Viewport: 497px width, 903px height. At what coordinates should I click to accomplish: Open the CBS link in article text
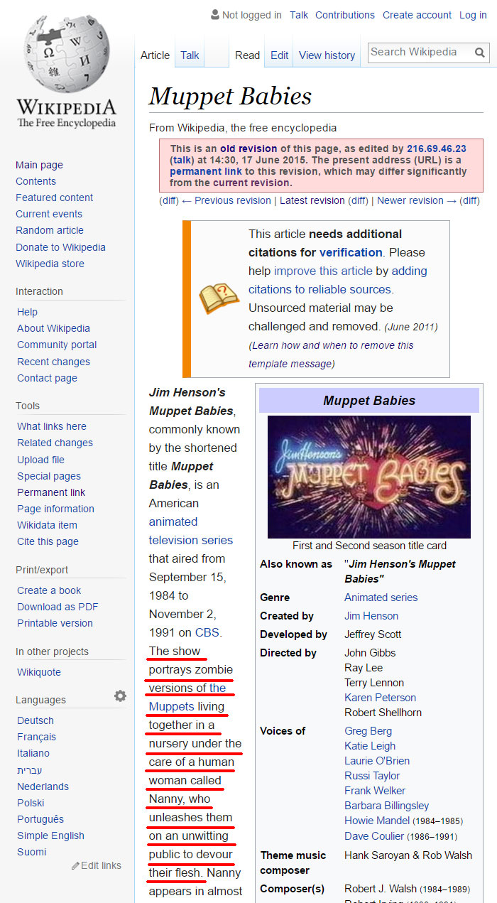207,632
